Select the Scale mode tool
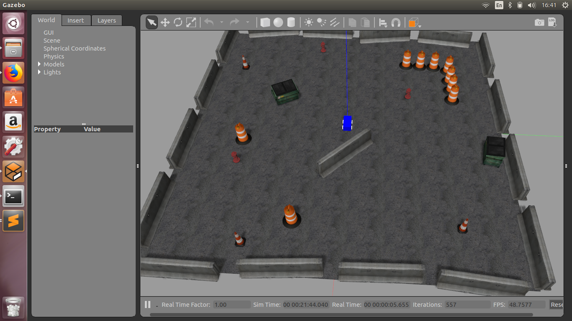The image size is (572, 321). (x=191, y=22)
